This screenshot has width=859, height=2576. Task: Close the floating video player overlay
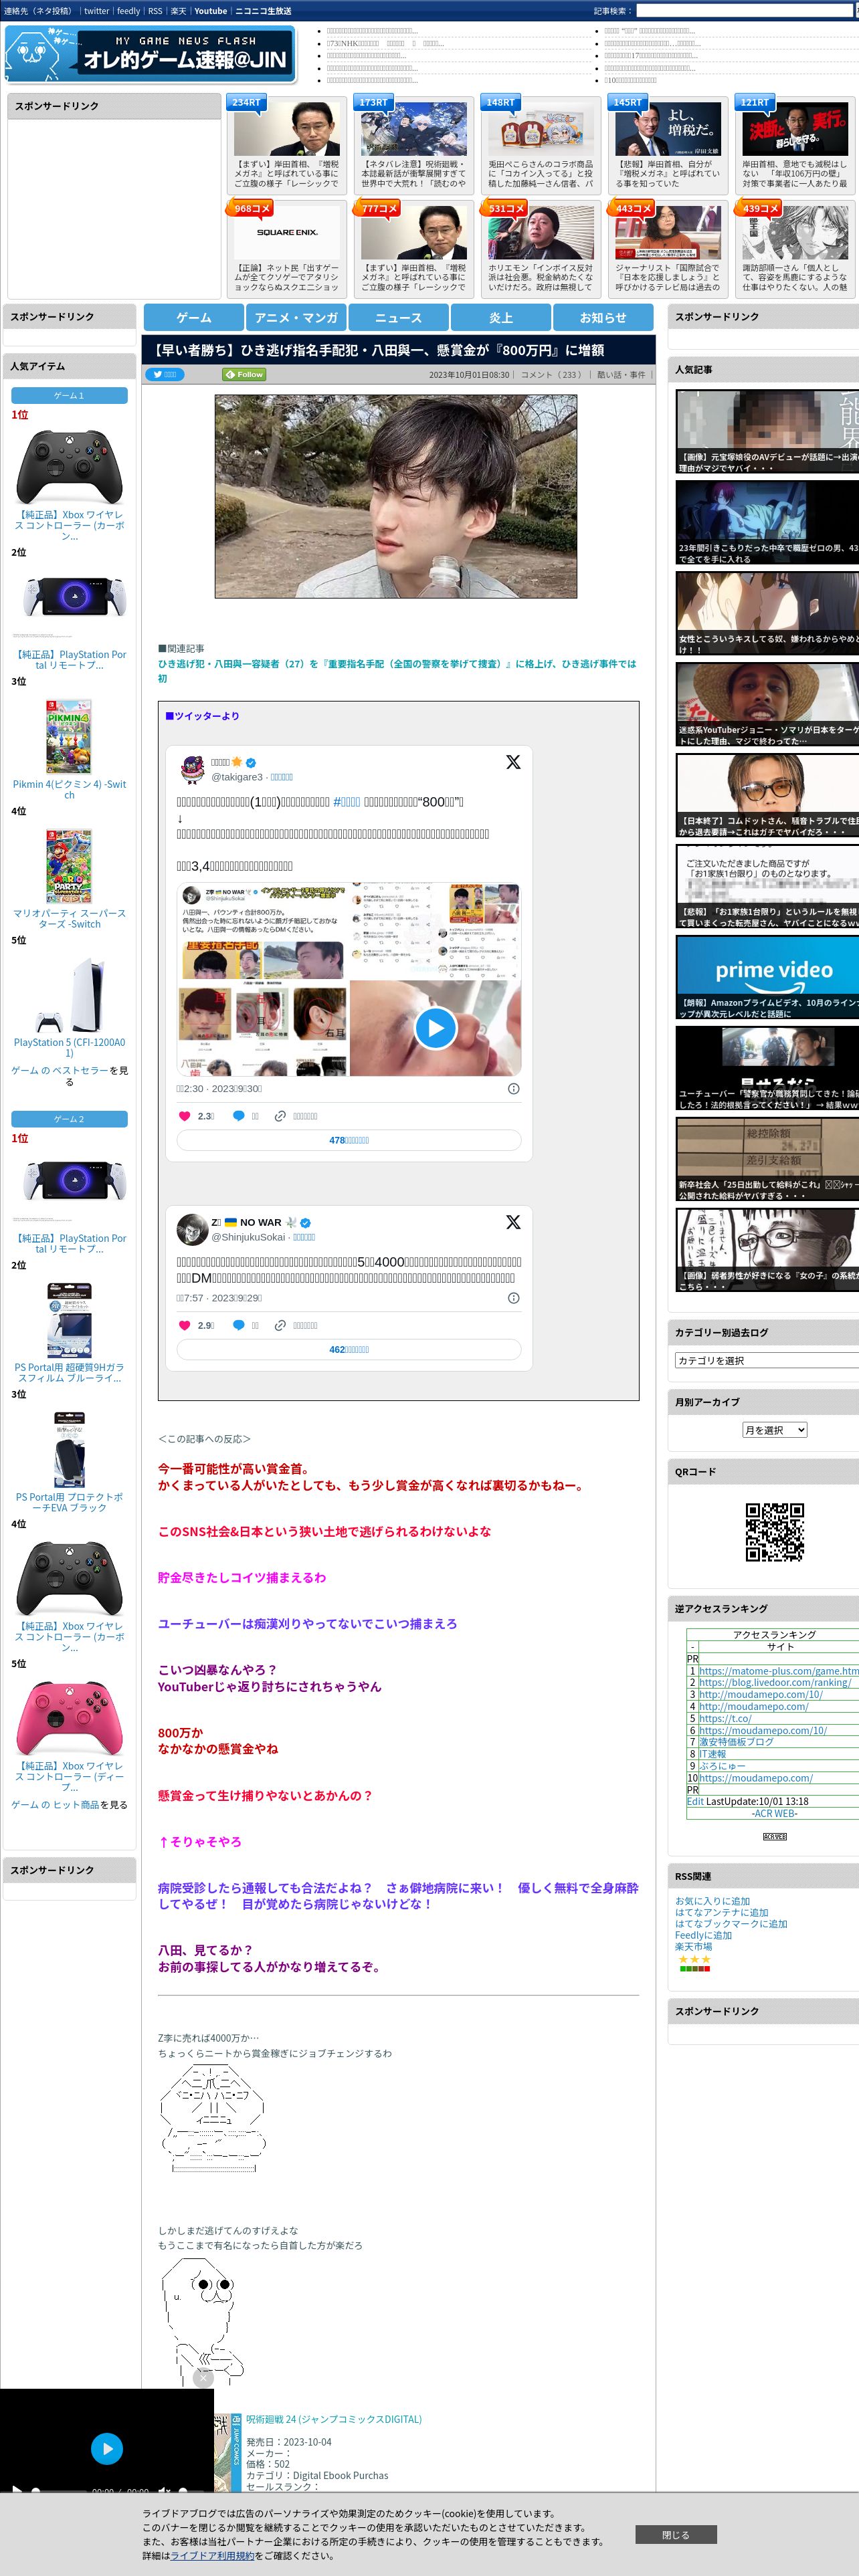[x=203, y=2378]
